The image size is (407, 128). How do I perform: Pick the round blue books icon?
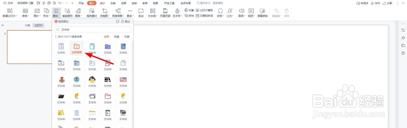coord(77,80)
